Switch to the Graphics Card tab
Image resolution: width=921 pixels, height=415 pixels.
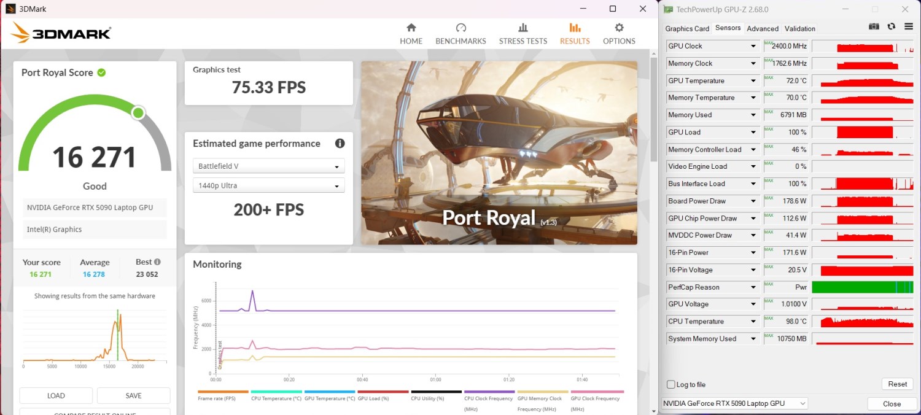[x=687, y=29]
